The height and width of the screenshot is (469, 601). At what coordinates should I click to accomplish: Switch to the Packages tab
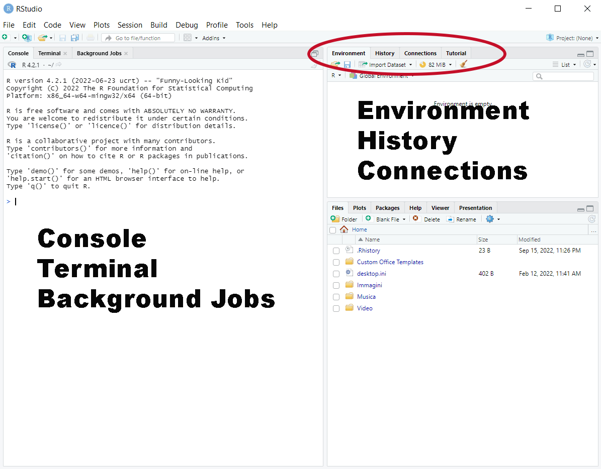(x=387, y=208)
